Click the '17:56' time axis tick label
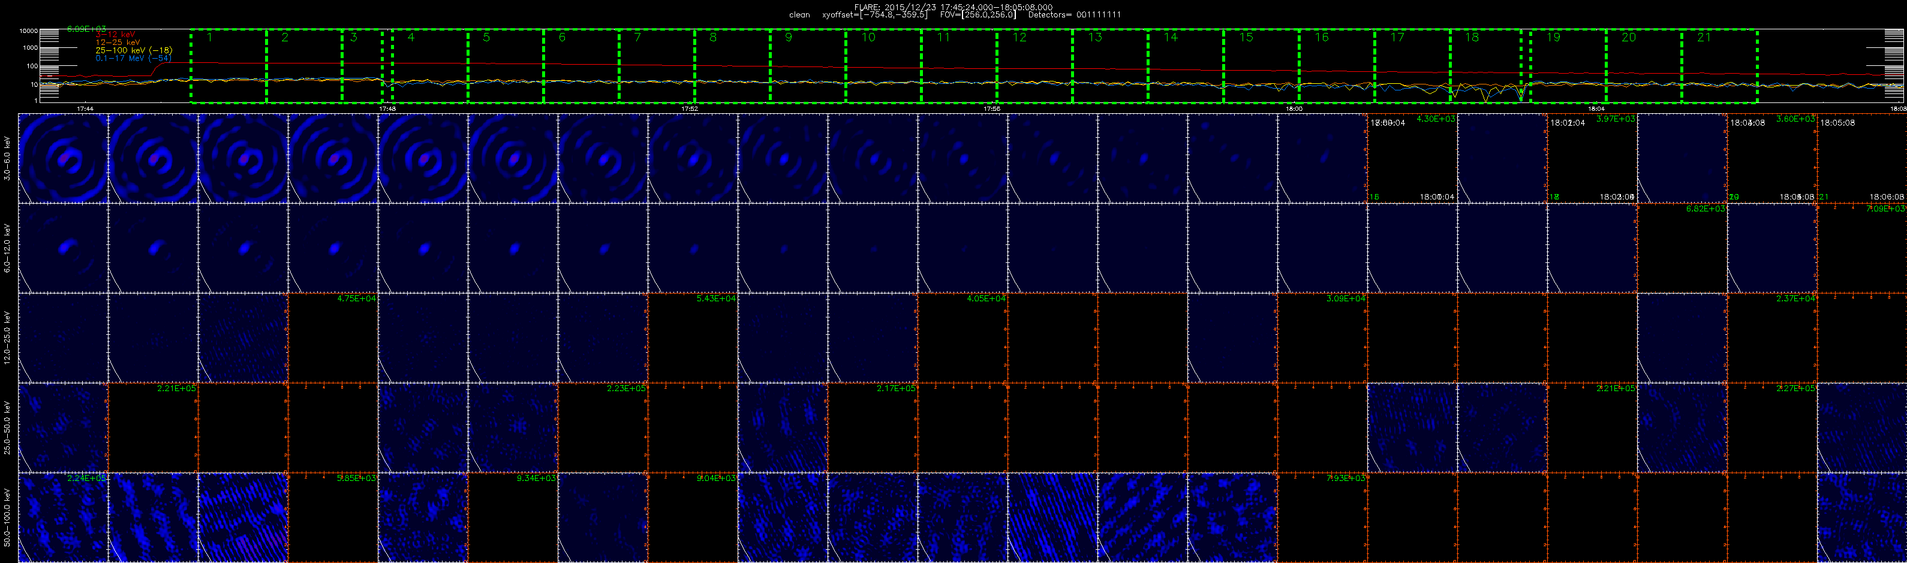Viewport: 1907px width, 563px height. point(991,109)
